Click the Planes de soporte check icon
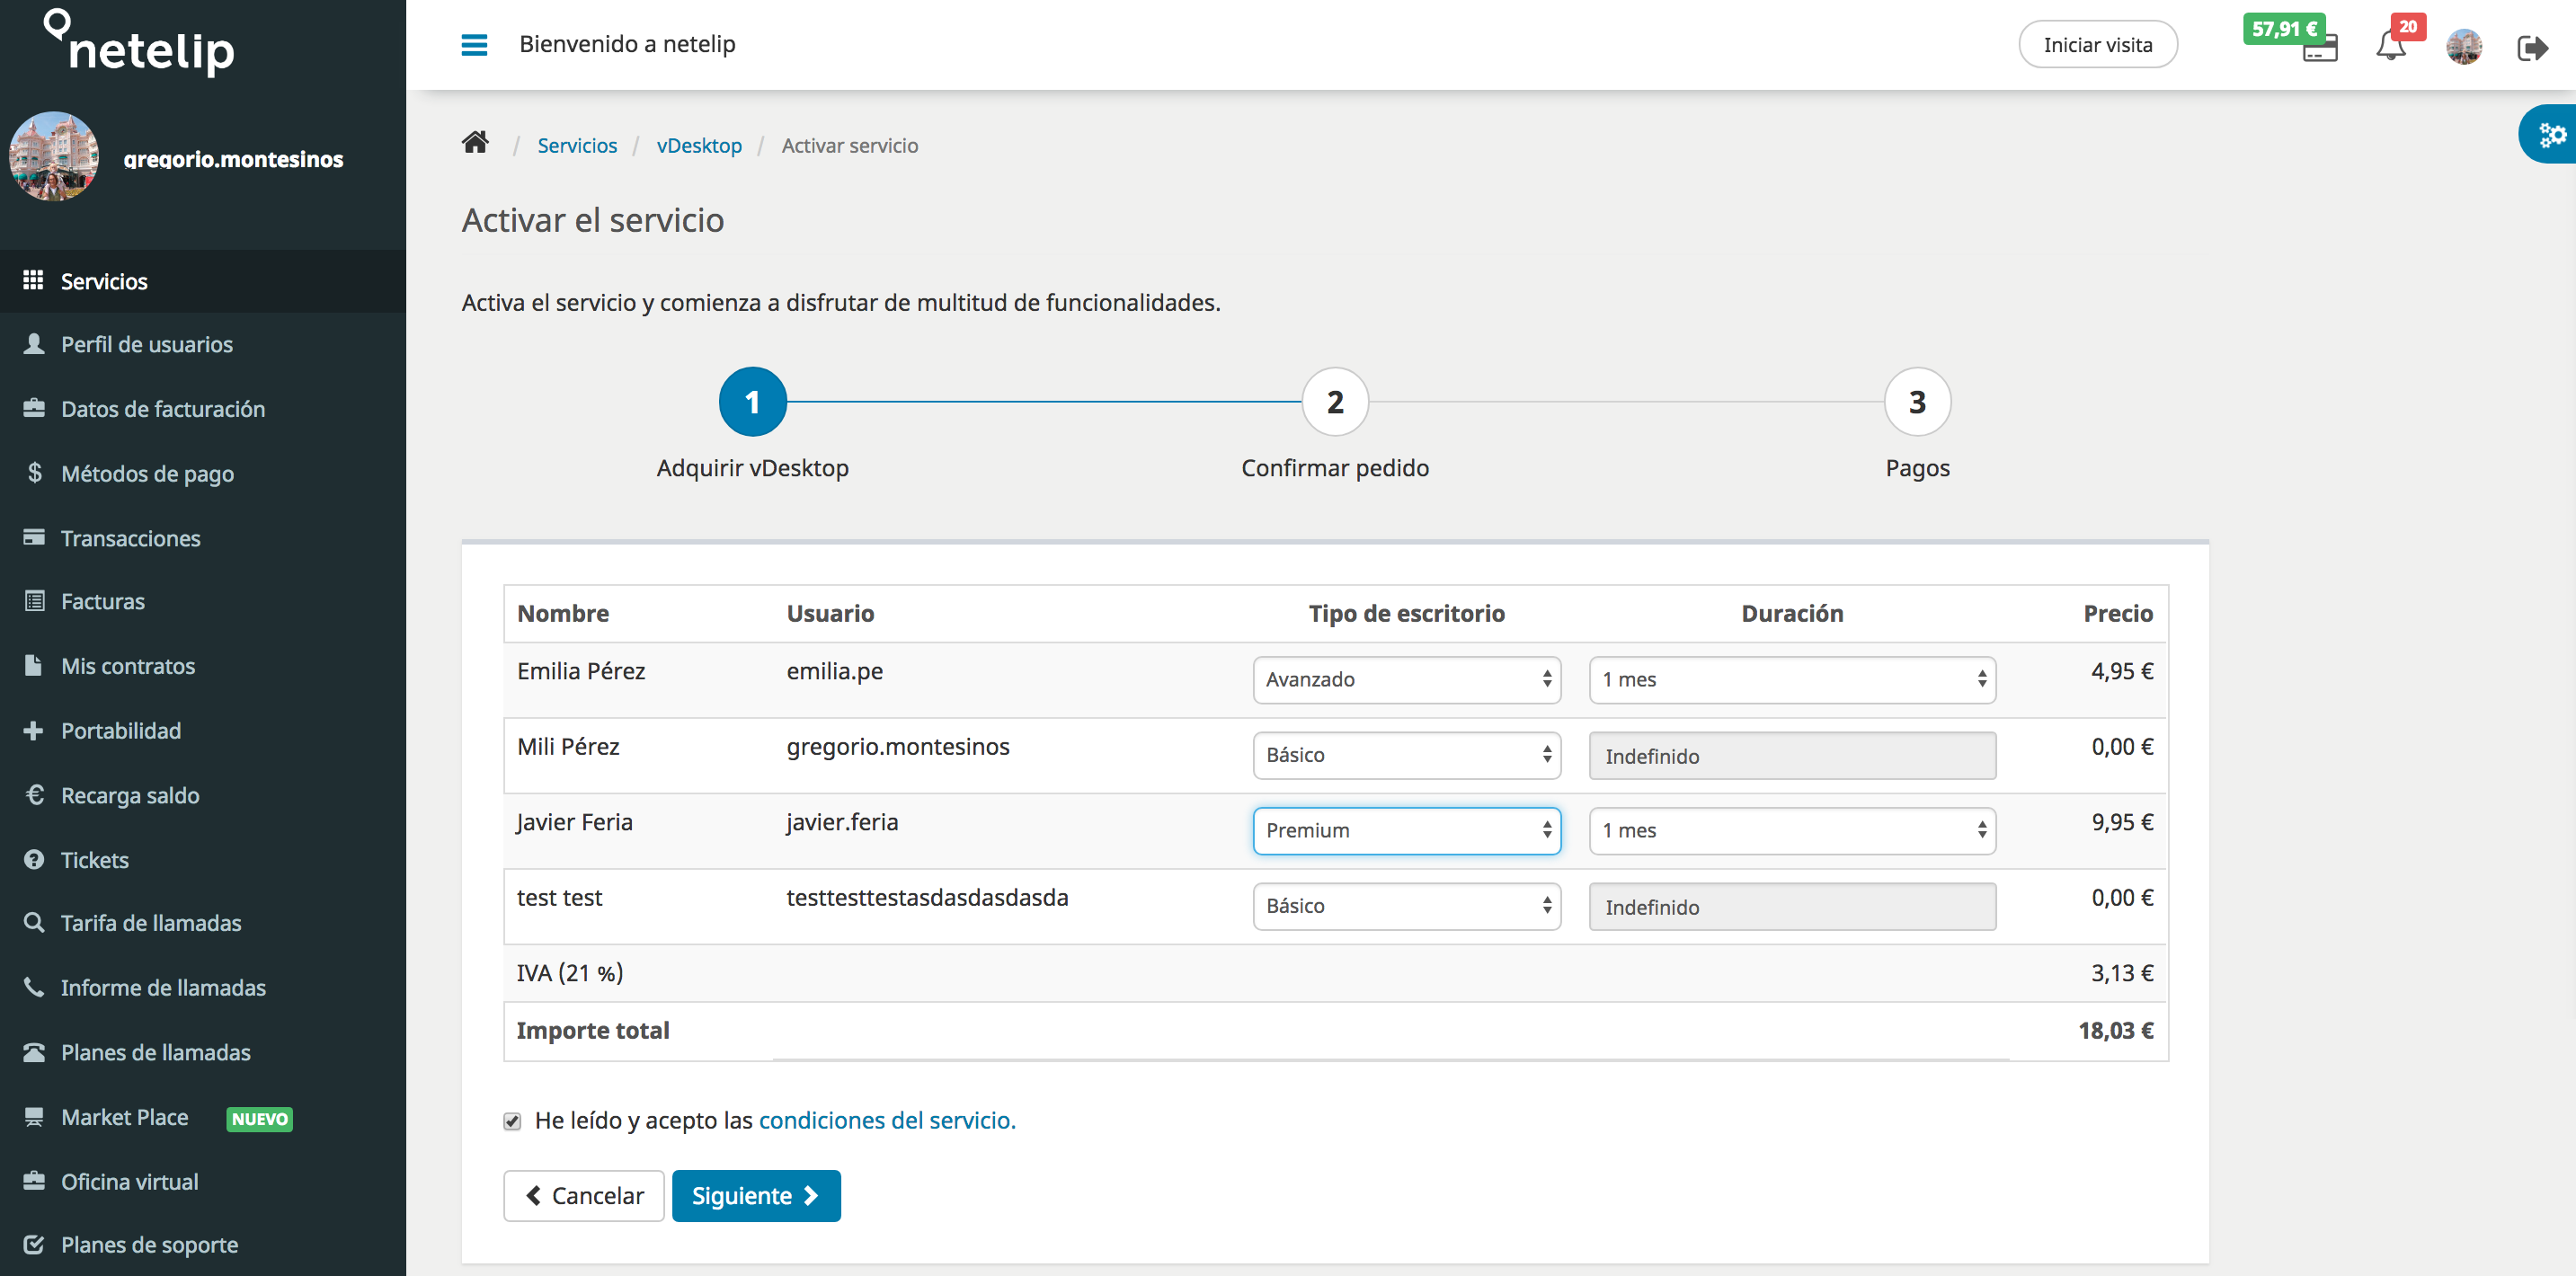The width and height of the screenshot is (2576, 1276). [x=34, y=1244]
